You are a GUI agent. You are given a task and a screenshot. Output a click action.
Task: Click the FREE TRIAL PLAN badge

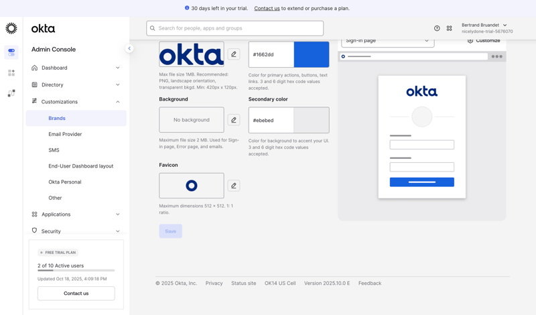pyautogui.click(x=58, y=253)
